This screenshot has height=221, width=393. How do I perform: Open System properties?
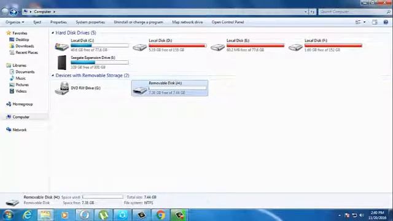[90, 22]
